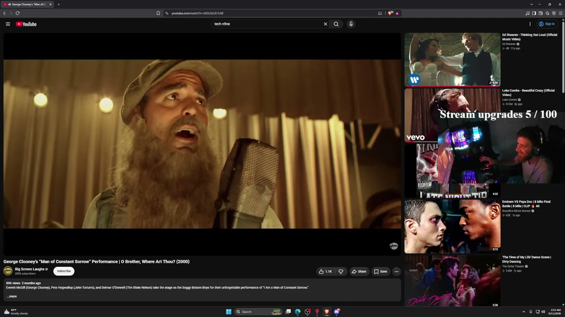This screenshot has height=317, width=565.
Task: Open the Brave Wallet icon
Action: (541, 13)
